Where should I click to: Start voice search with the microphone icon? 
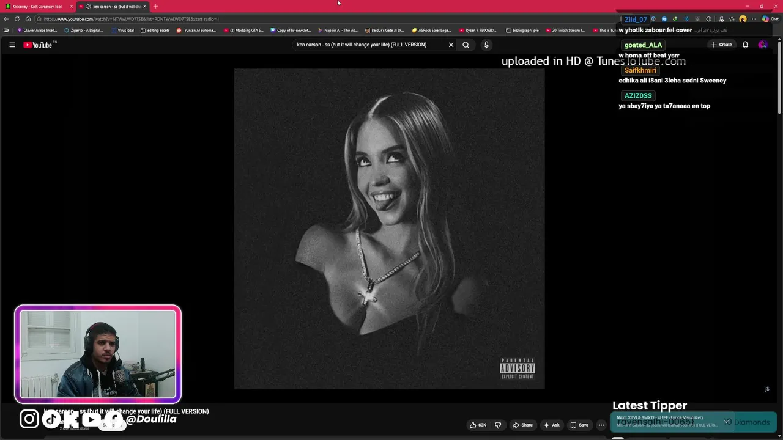(486, 45)
